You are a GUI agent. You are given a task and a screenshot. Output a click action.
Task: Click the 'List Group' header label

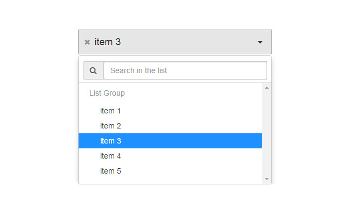pos(107,93)
